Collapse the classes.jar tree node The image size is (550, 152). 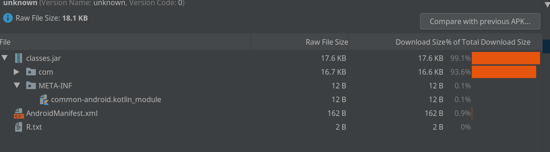click(x=4, y=58)
